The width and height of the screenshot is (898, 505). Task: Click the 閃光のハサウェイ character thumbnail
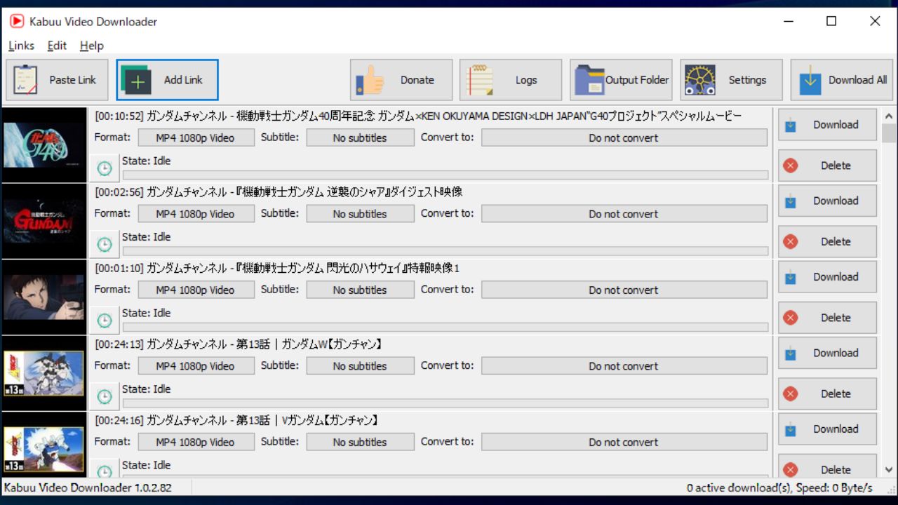pyautogui.click(x=43, y=297)
